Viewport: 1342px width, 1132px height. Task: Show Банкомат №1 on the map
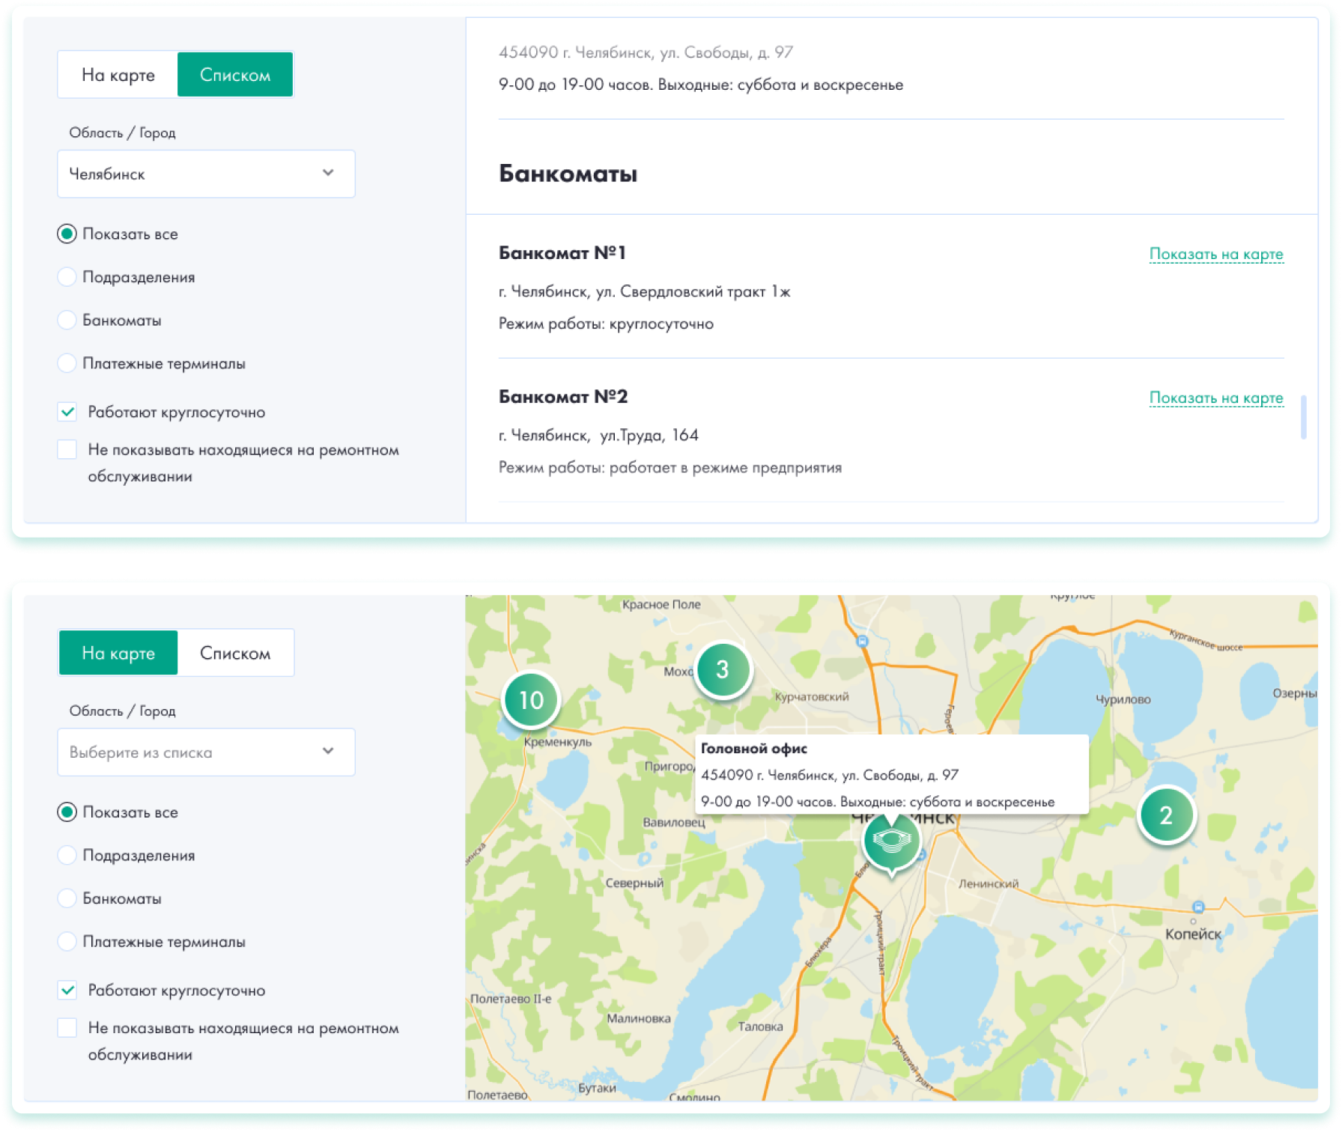coord(1215,255)
